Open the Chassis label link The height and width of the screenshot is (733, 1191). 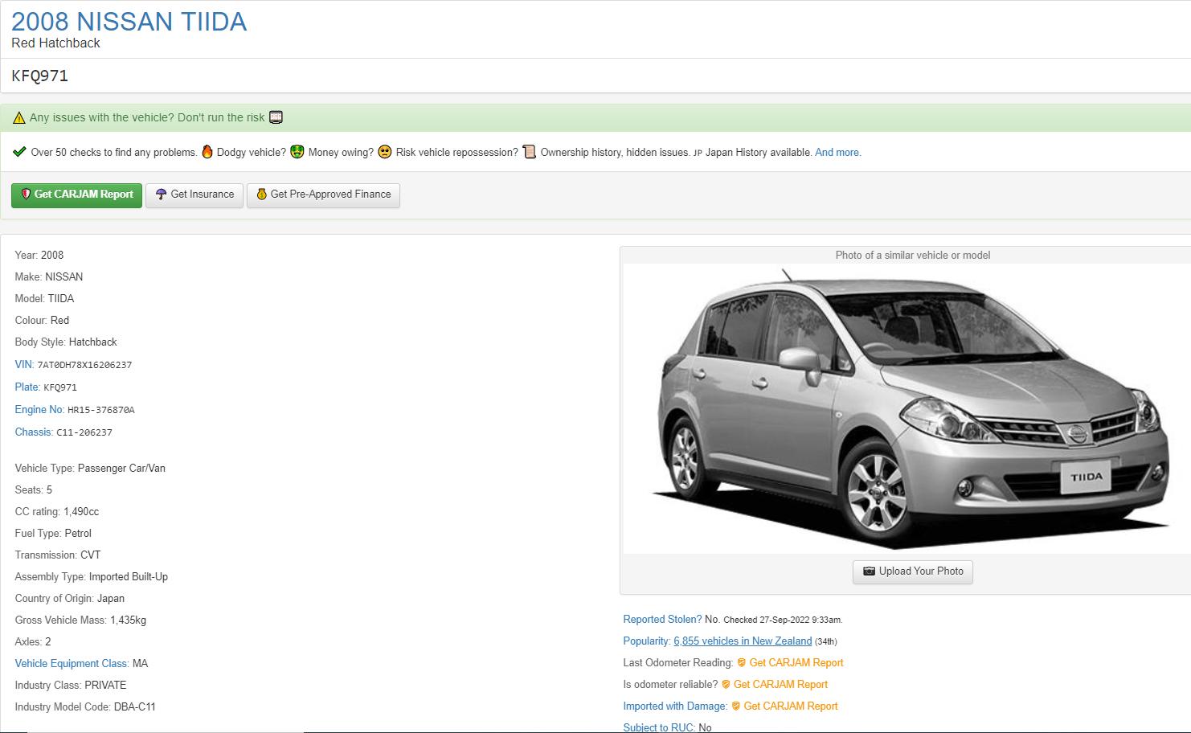(34, 432)
